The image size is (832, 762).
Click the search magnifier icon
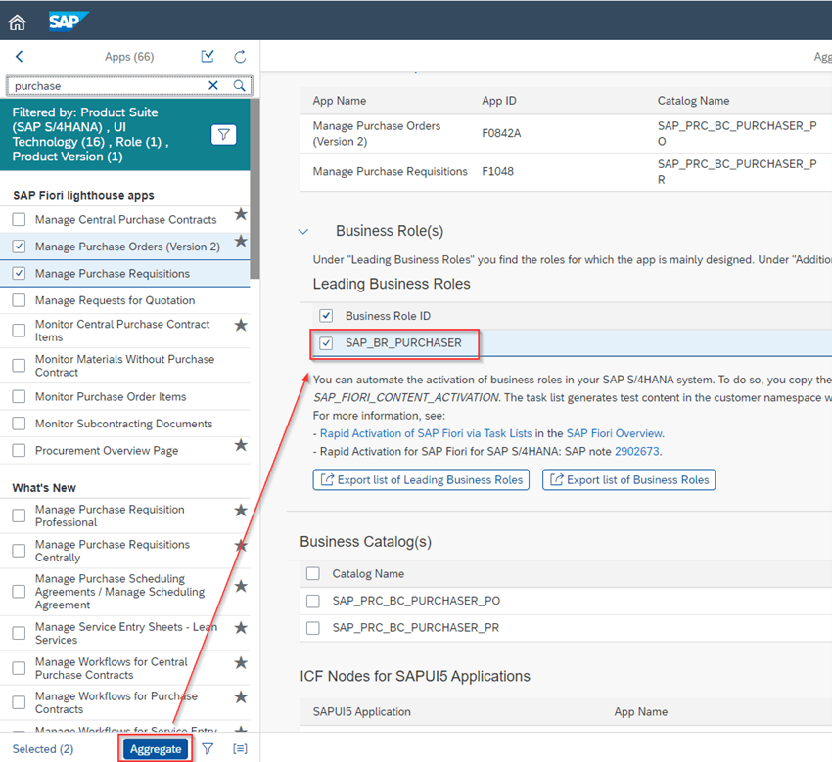(239, 85)
